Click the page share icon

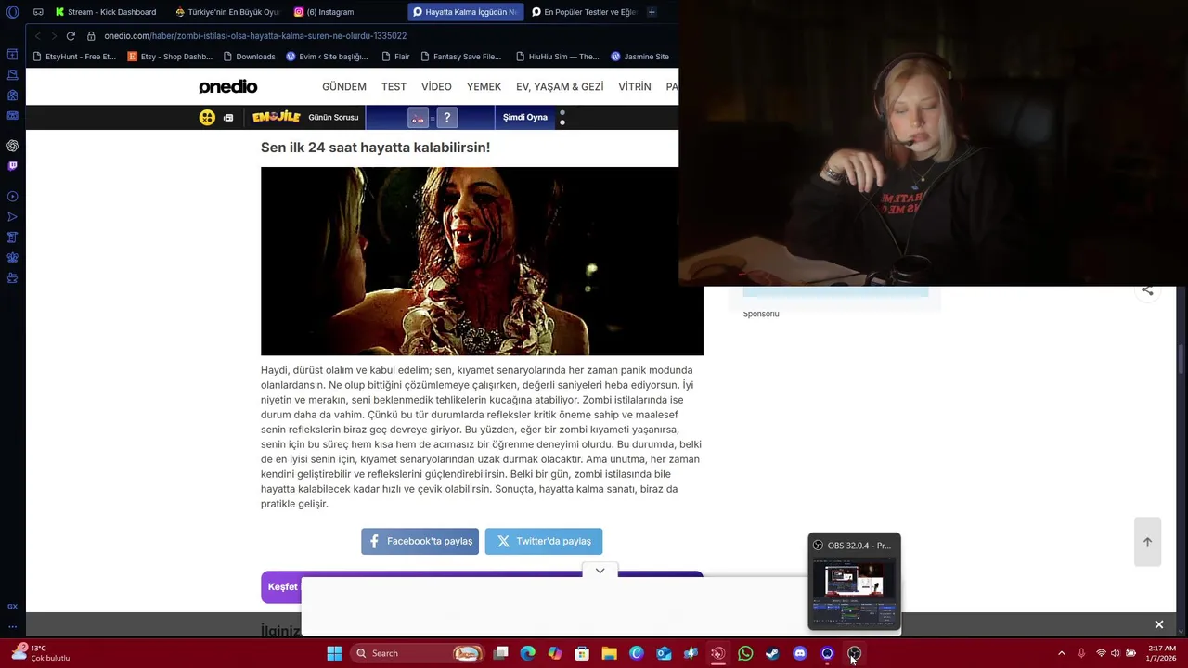click(1147, 290)
